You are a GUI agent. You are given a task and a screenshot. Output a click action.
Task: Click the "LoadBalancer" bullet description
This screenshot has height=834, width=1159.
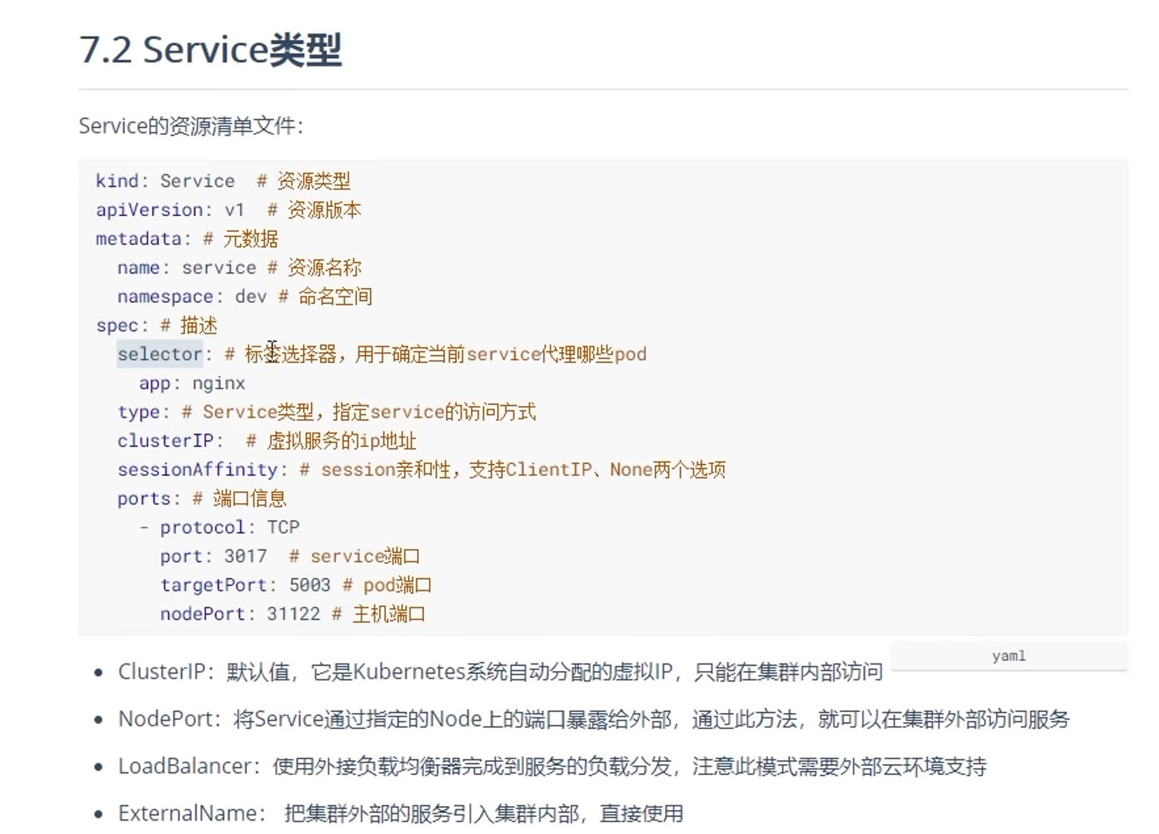pos(552,766)
